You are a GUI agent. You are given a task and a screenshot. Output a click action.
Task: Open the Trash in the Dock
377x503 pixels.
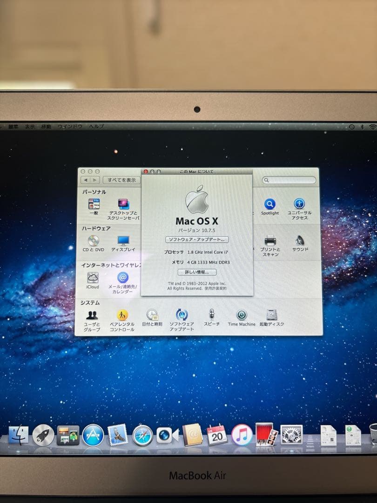coord(373,435)
